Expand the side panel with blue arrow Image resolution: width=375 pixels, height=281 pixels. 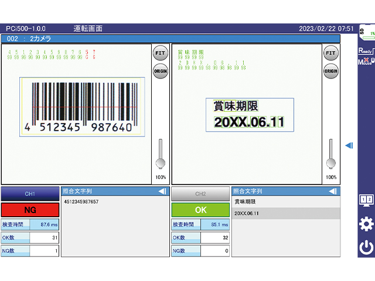coord(349,145)
